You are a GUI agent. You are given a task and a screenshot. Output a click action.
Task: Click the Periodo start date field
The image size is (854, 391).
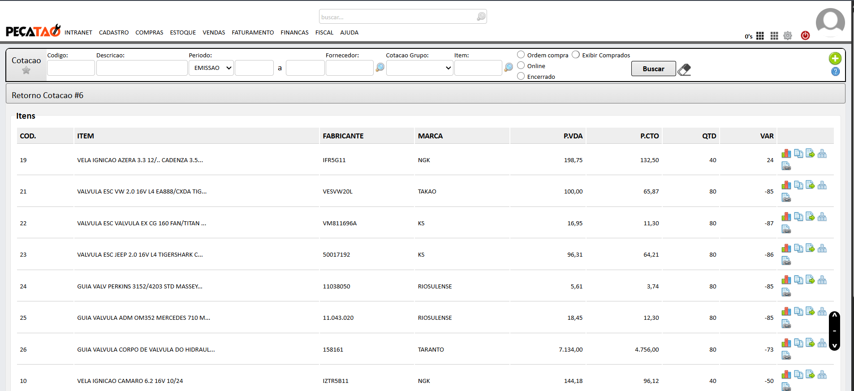[x=254, y=68]
